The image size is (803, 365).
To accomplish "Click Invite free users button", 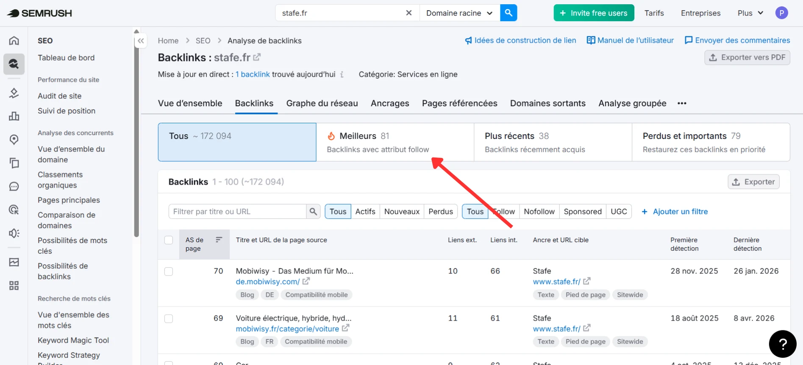I will click(594, 13).
